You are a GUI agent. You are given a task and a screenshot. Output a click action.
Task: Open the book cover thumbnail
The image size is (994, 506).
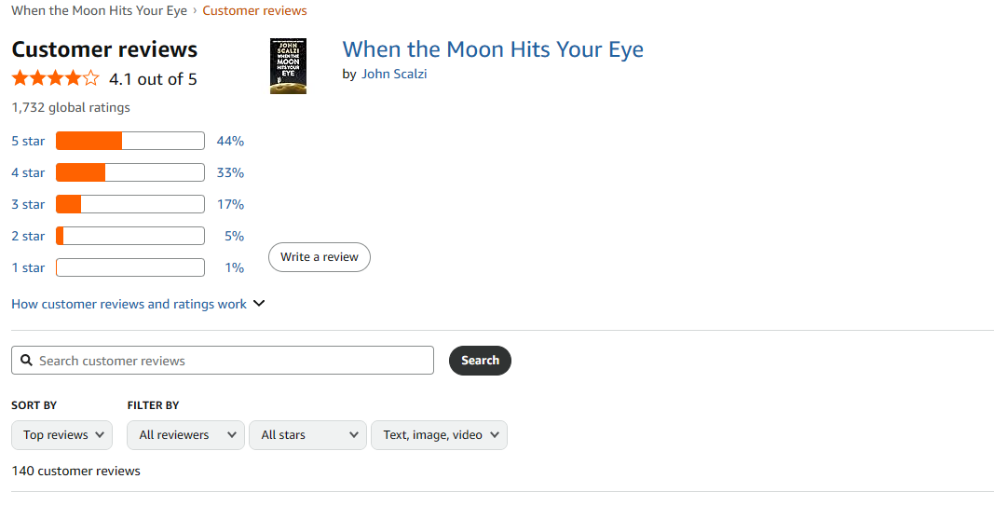pos(288,66)
